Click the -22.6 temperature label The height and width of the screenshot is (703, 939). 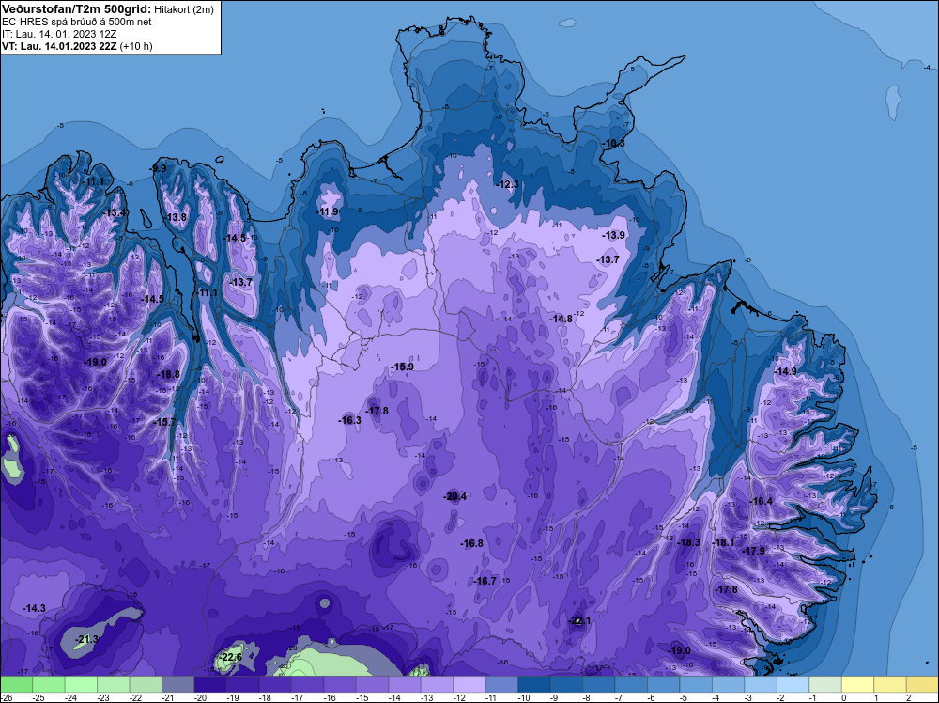click(x=231, y=658)
